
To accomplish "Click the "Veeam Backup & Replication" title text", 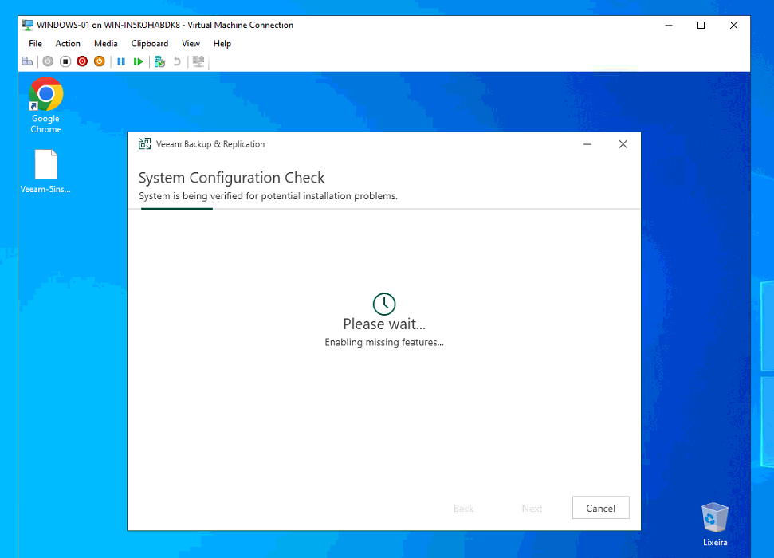I will (x=210, y=144).
